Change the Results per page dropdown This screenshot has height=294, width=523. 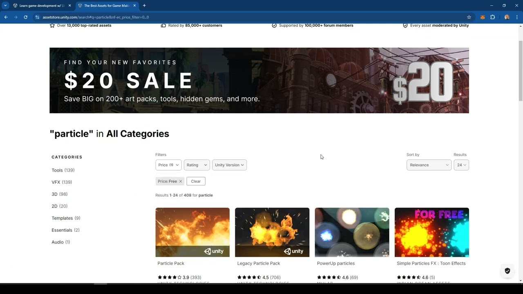coord(461,165)
